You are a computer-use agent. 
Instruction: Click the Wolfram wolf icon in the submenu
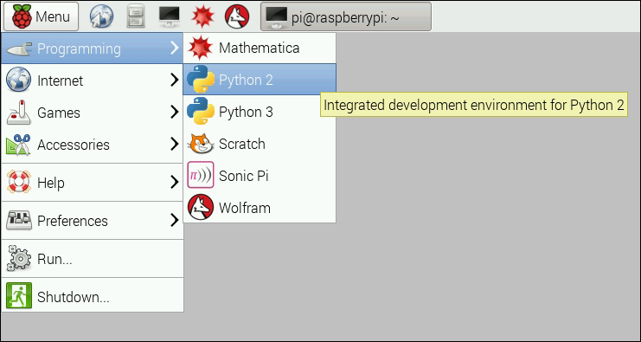click(201, 207)
